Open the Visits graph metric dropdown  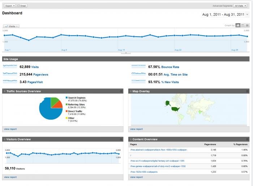[11, 26]
